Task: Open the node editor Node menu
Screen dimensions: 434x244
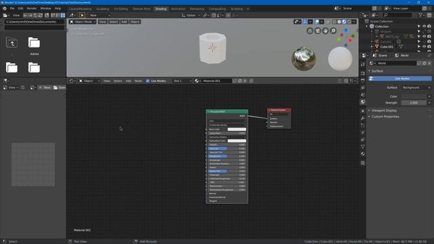Action: pos(138,81)
